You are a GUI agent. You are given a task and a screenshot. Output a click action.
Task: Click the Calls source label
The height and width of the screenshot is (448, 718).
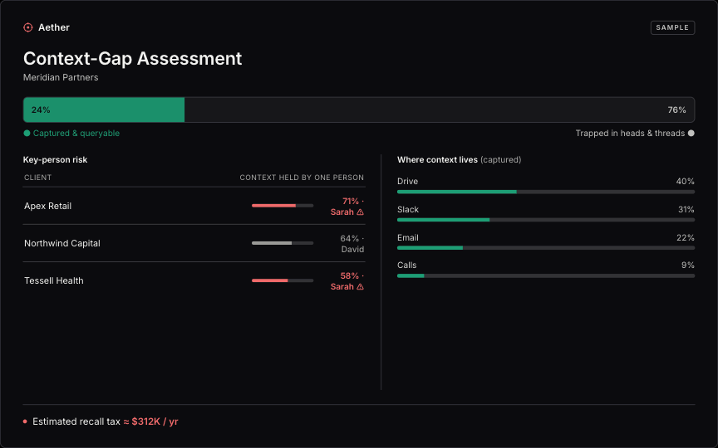click(x=407, y=265)
